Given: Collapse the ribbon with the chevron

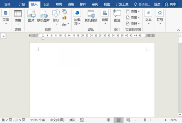Looking at the screenshot, I should (x=178, y=30).
